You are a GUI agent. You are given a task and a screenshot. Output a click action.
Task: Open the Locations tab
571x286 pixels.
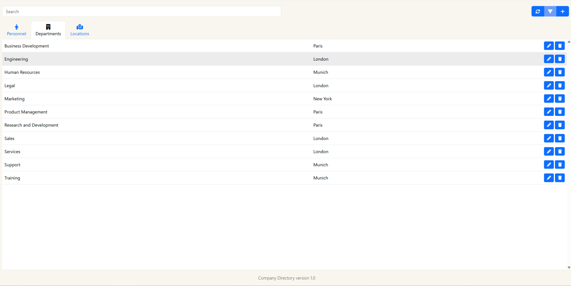click(80, 30)
